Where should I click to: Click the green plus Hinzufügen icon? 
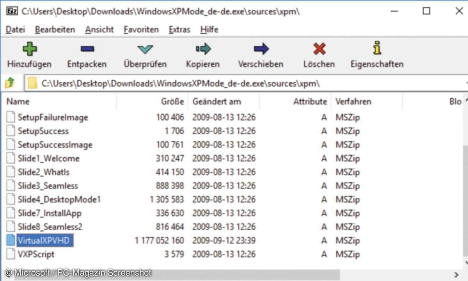point(29,49)
